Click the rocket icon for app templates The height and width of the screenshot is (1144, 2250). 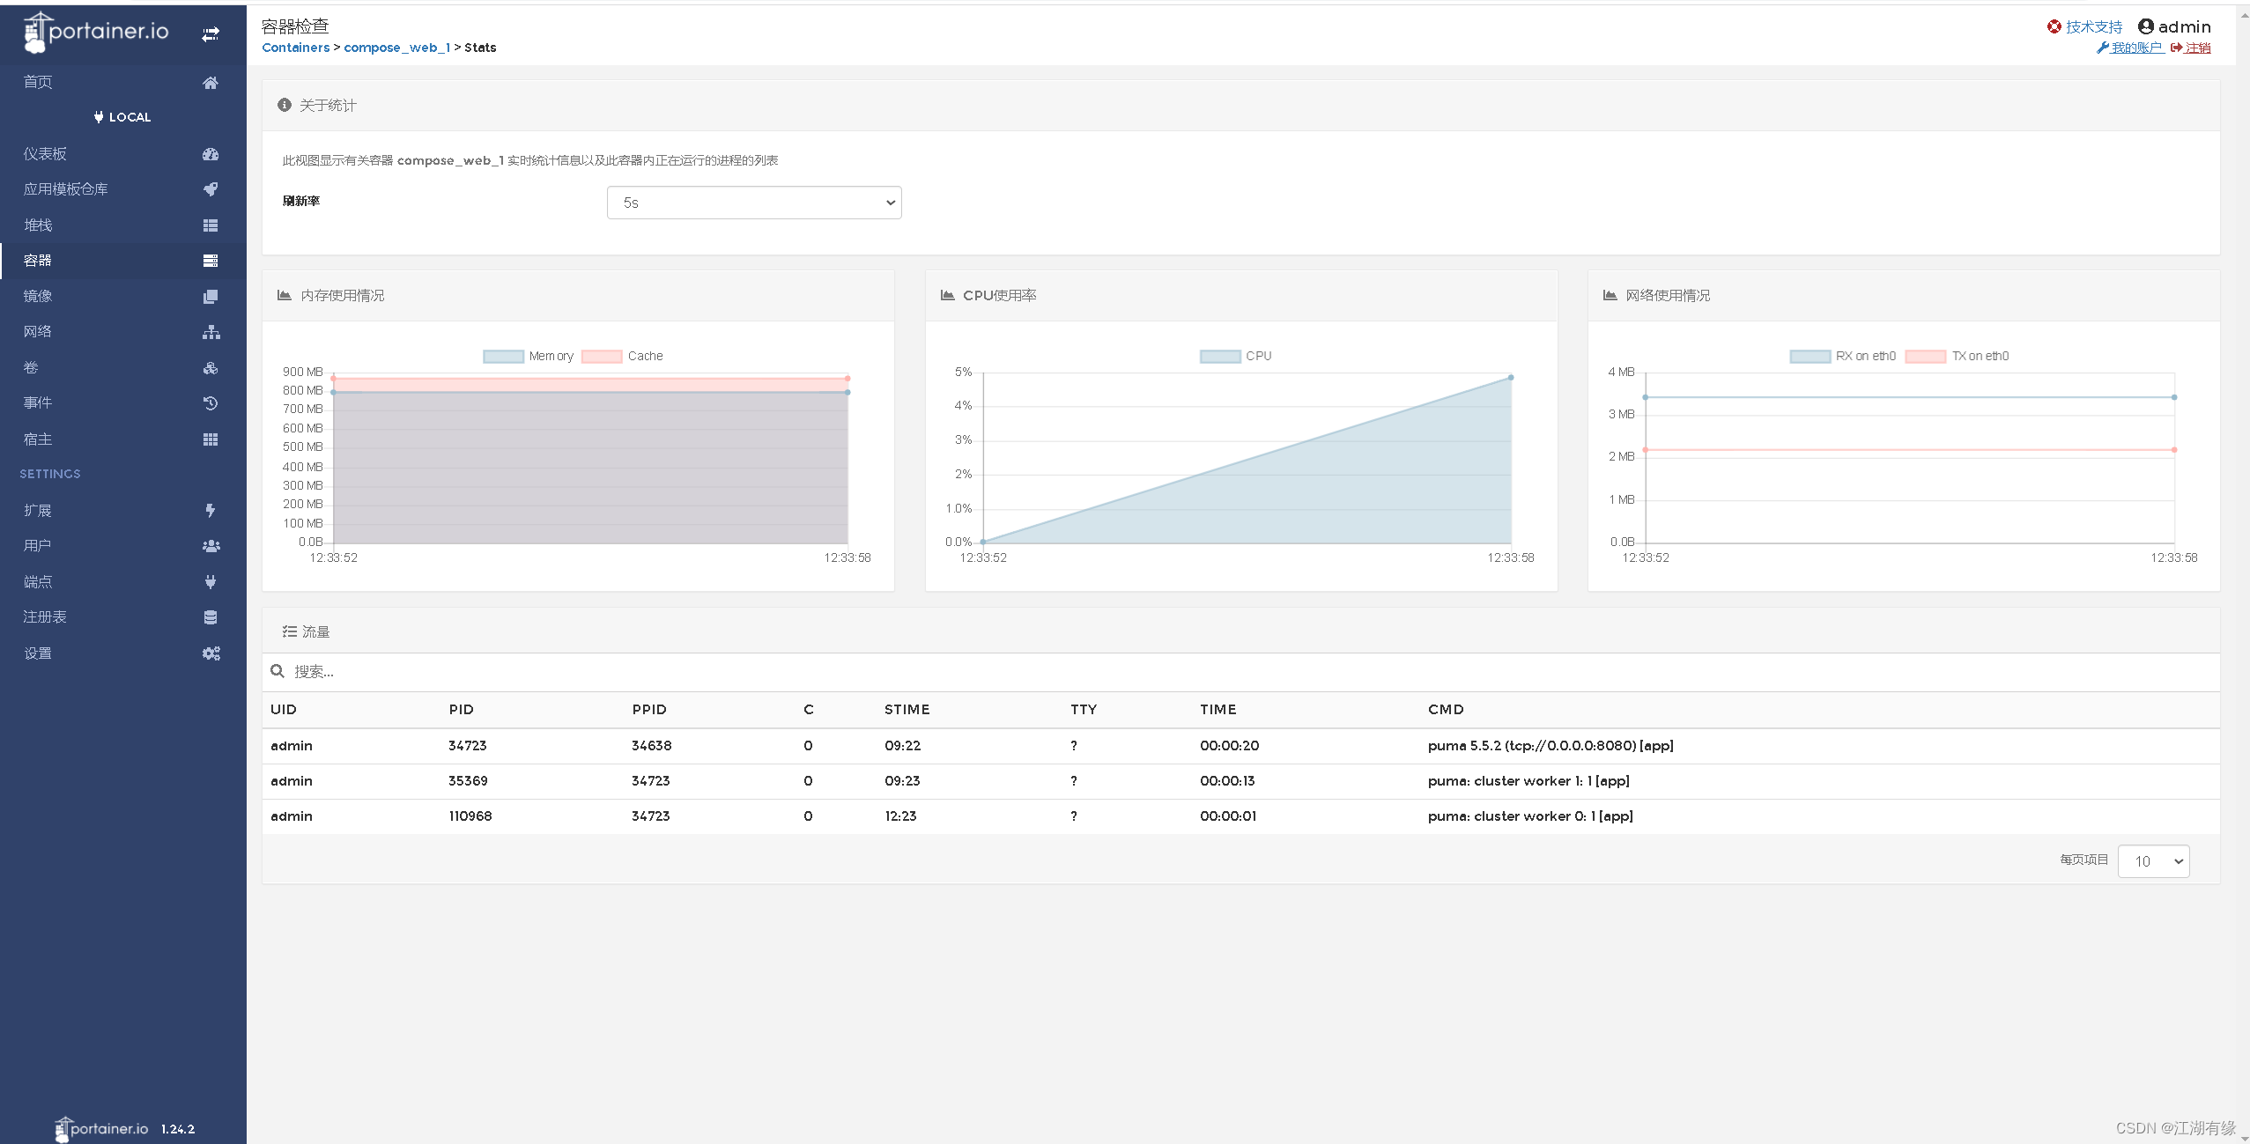point(211,189)
